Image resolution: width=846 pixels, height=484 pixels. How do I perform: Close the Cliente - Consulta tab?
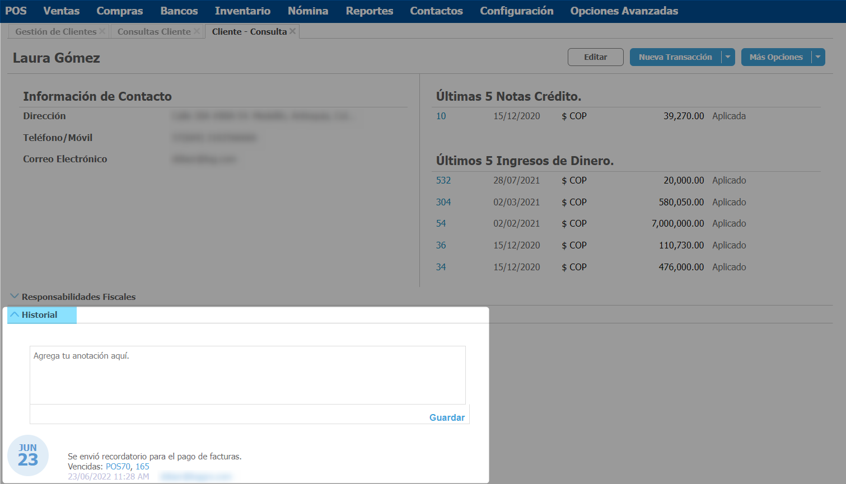[x=292, y=31]
